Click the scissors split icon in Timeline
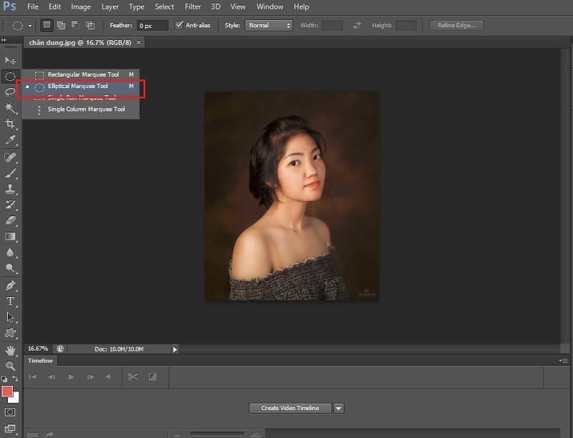The image size is (573, 438). click(x=133, y=376)
